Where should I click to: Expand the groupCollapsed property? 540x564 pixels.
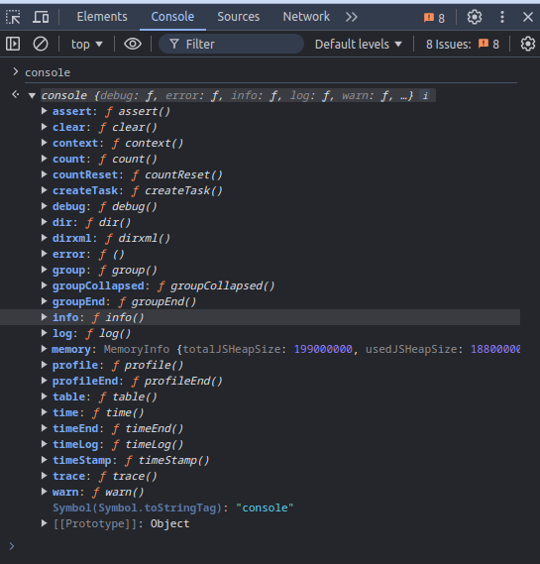coord(45,285)
